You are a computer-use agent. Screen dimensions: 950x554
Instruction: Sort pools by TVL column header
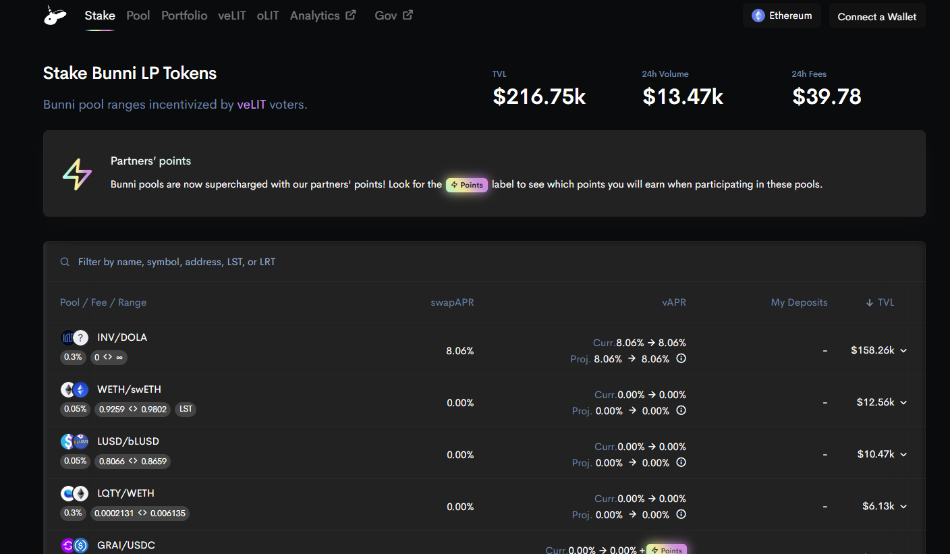coord(880,302)
